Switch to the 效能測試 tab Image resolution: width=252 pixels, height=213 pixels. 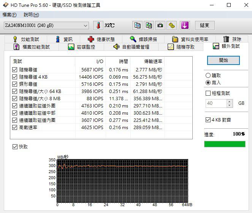point(26,39)
